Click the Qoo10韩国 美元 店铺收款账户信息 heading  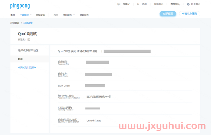pyautogui.click(x=77, y=51)
